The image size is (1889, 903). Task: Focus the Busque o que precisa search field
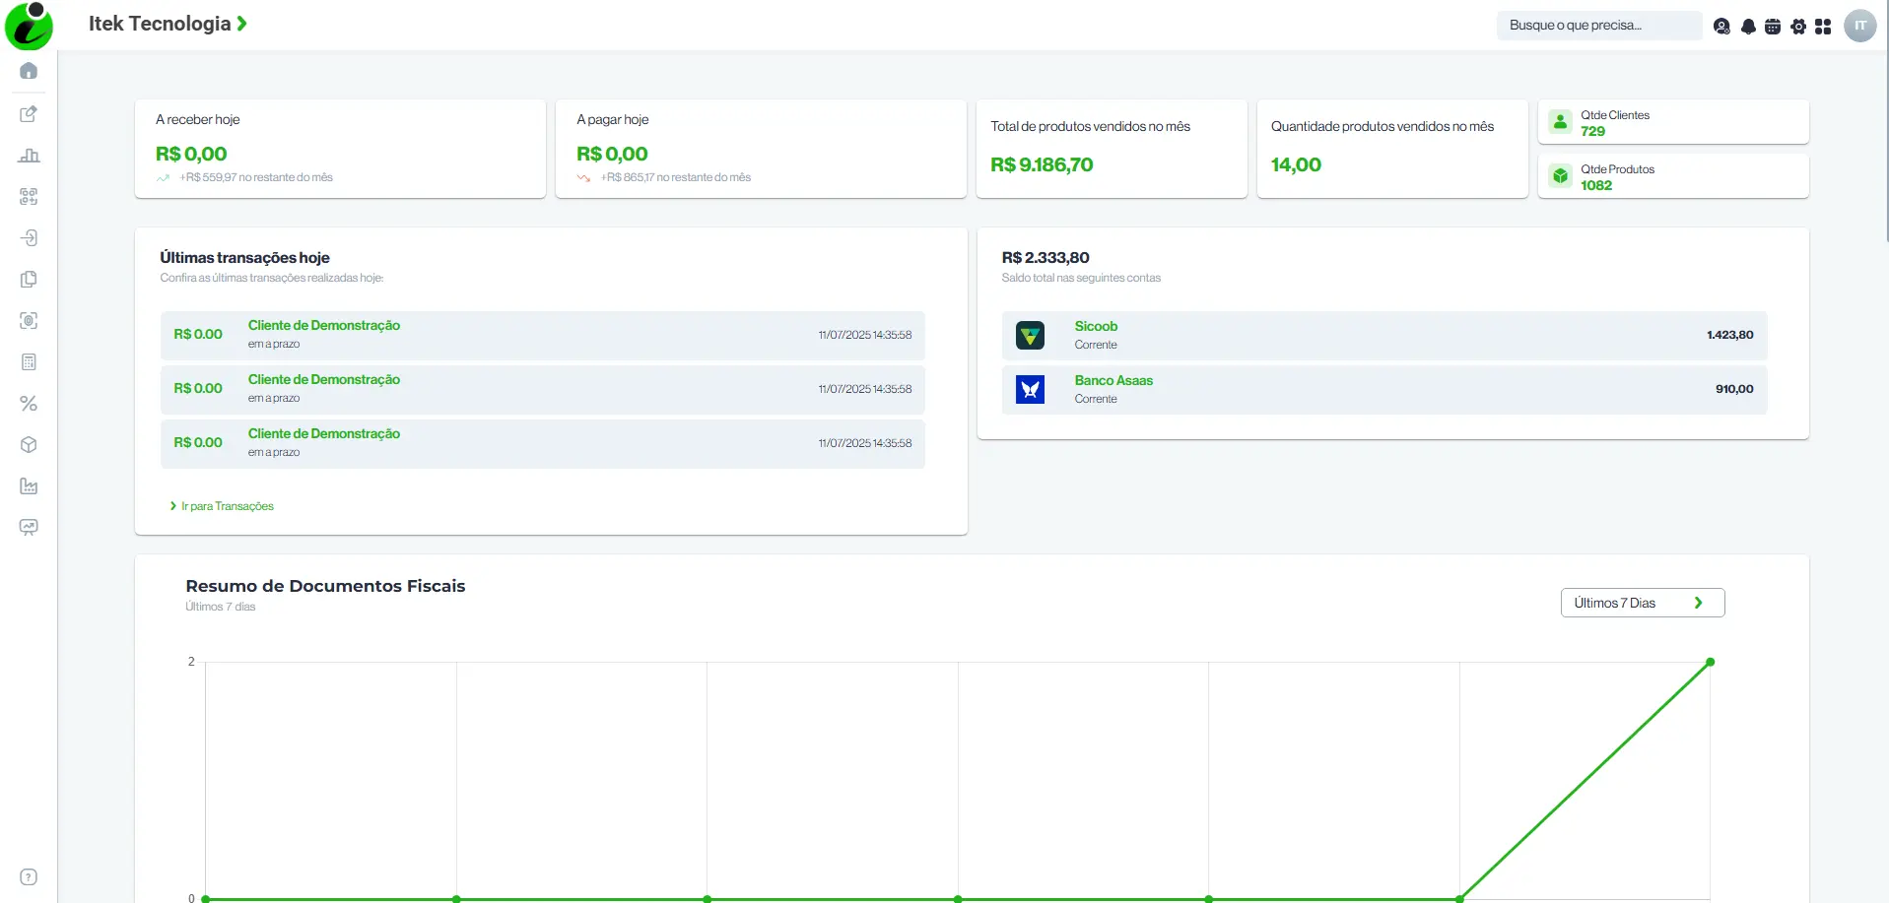tap(1599, 26)
